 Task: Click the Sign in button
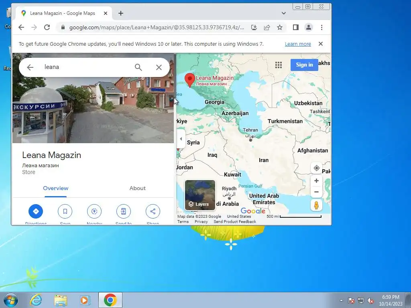(x=304, y=65)
